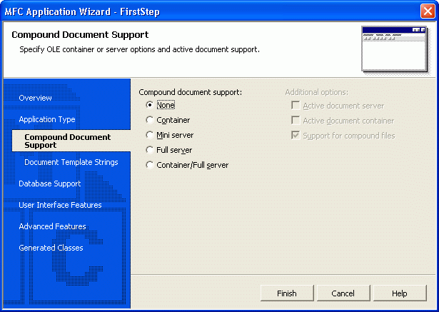Toggle Support for compound files checkbox
This screenshot has width=439, height=312.
click(295, 136)
